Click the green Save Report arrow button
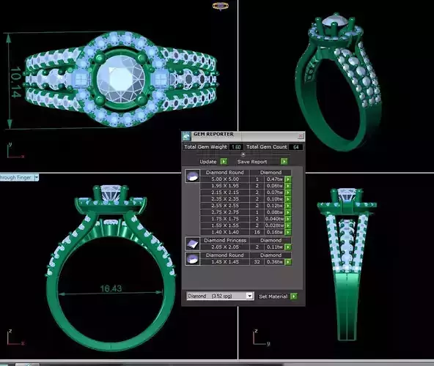 point(284,161)
